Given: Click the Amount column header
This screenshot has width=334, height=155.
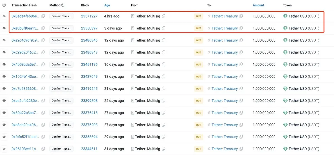Looking at the screenshot, I should coord(258,5).
